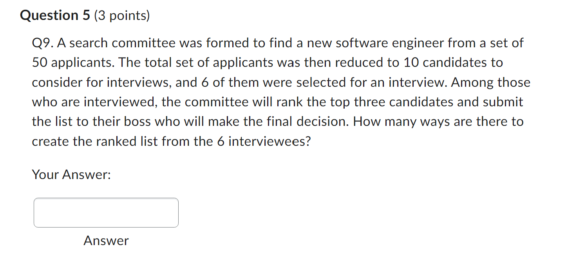Focus the answer entry box to type a response

106,212
